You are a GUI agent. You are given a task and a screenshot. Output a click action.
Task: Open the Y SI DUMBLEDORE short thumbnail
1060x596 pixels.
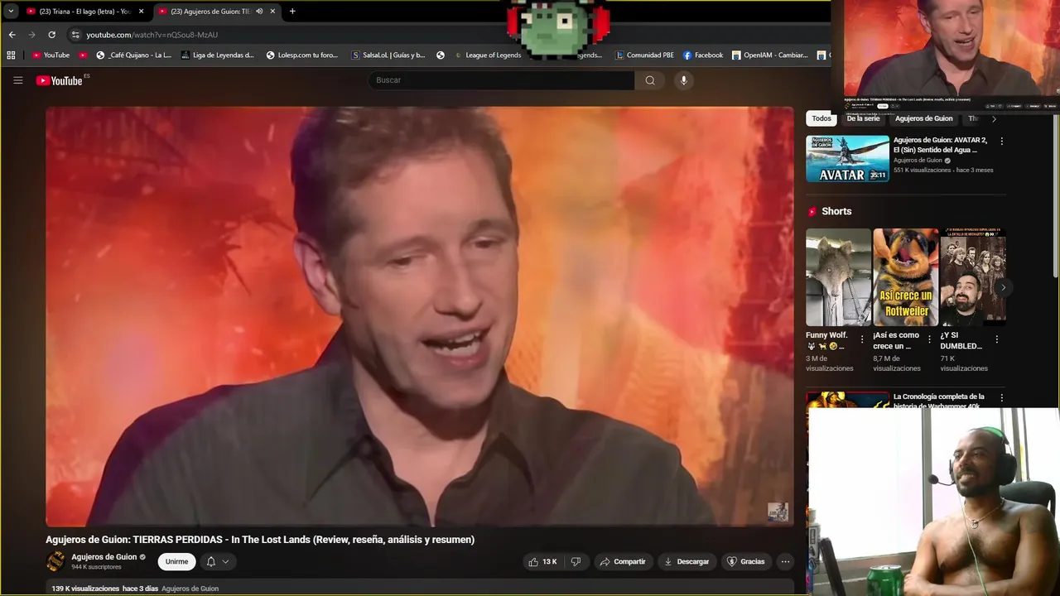pos(972,277)
